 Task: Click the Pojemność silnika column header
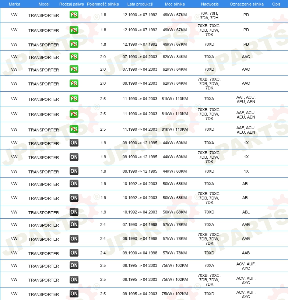click(x=103, y=4)
